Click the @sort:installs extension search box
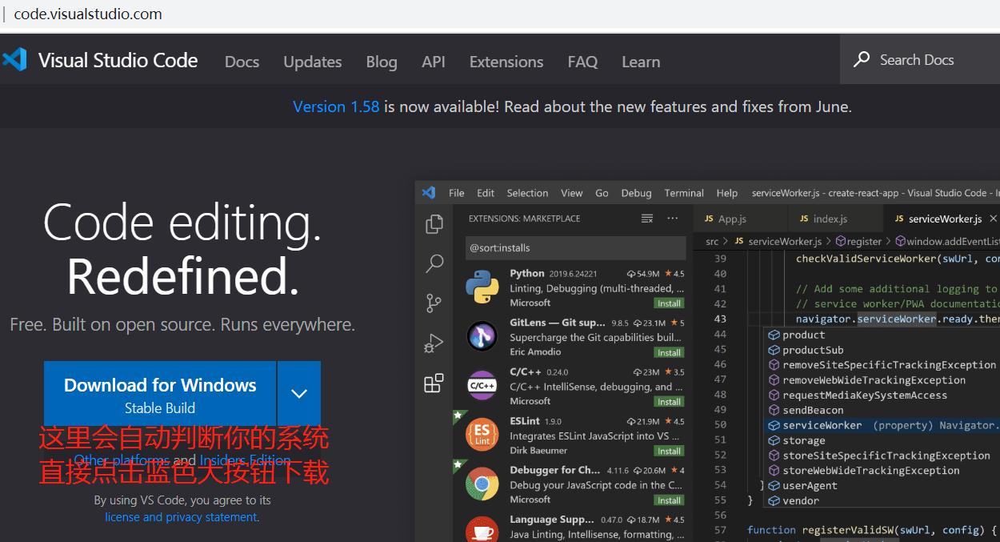 575,247
